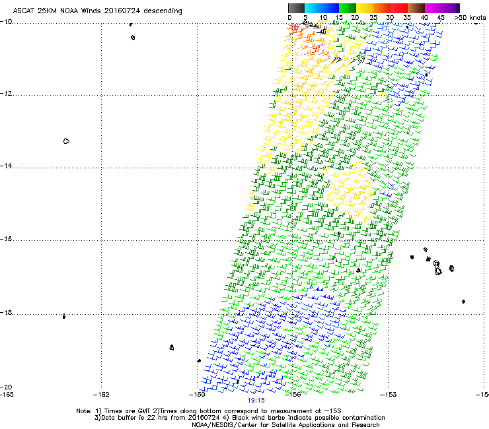Click the '-20' latitude axis label
This screenshot has width=489, height=429.
coord(6,387)
